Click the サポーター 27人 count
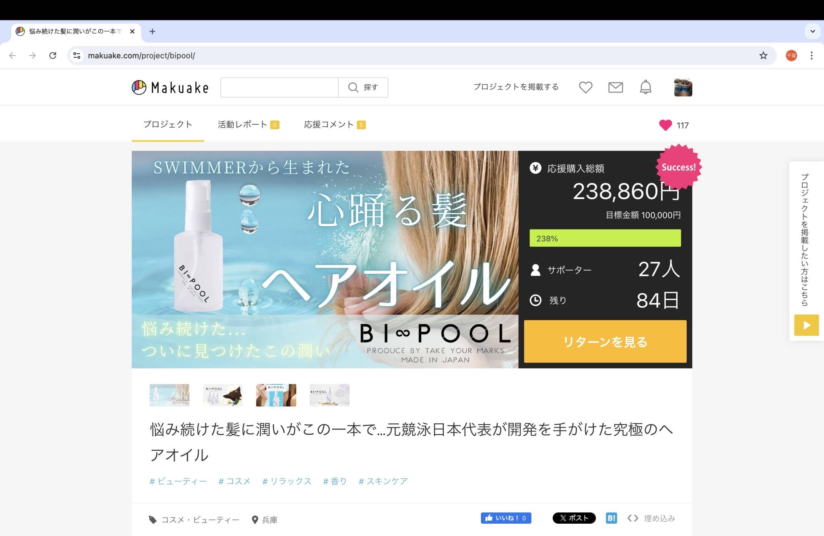The width and height of the screenshot is (824, 536). 605,269
